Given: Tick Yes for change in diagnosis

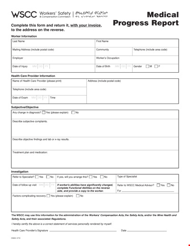Looking at the screenshot, I should (44, 113).
